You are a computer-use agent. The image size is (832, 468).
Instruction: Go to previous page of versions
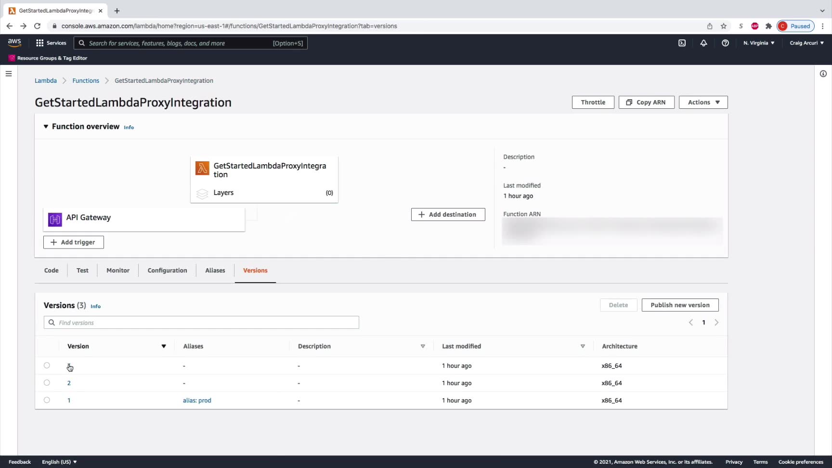pos(691,323)
